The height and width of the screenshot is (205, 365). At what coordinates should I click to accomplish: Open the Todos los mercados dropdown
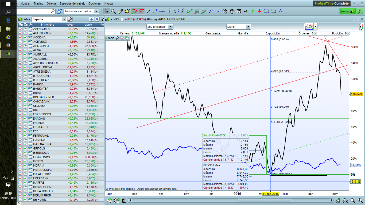click(96, 11)
